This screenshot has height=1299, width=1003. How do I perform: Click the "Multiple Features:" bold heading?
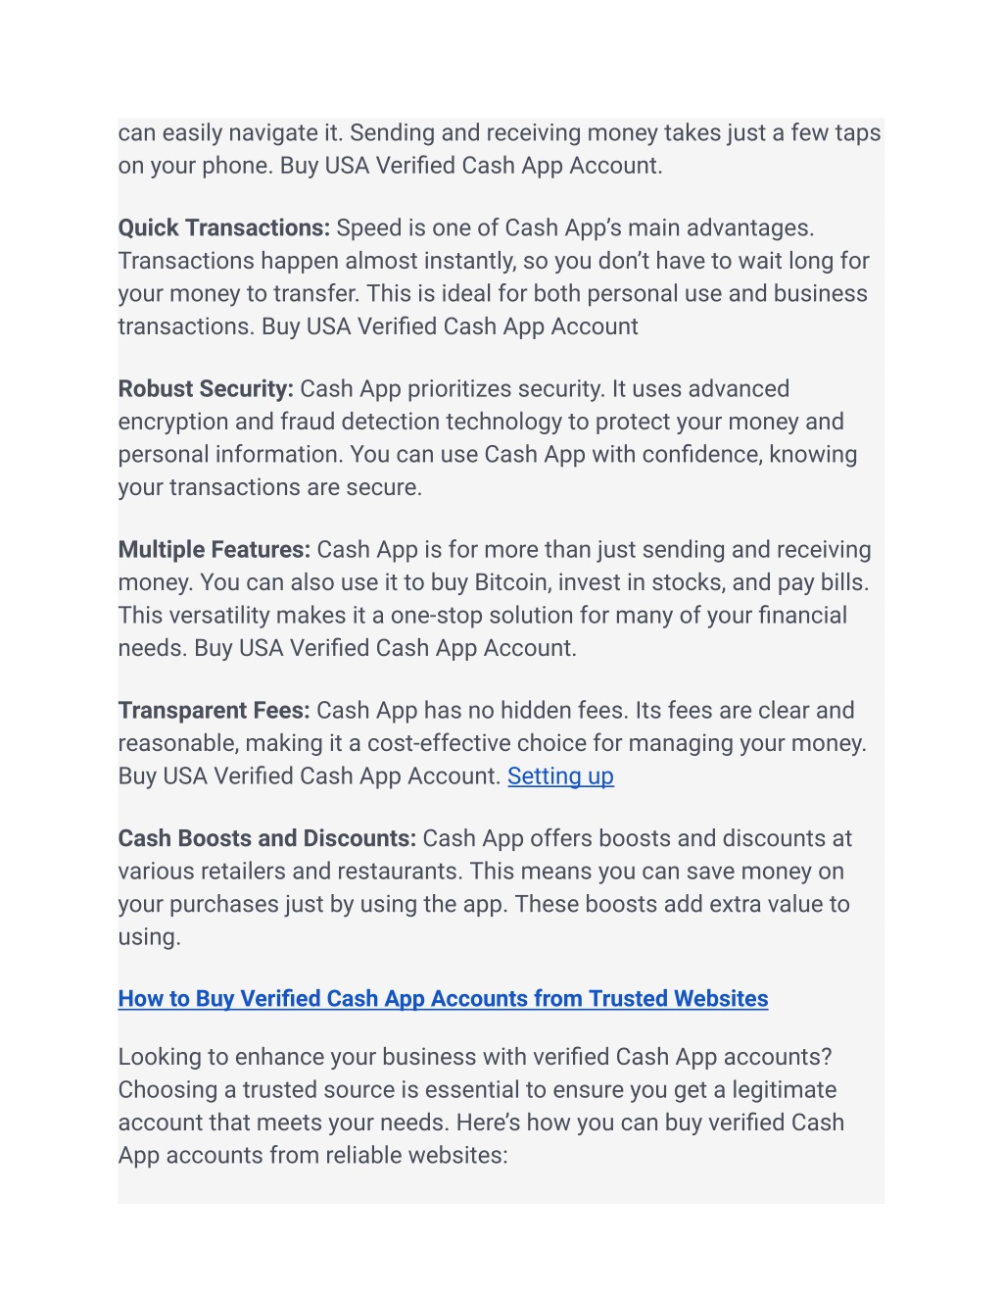point(214,550)
